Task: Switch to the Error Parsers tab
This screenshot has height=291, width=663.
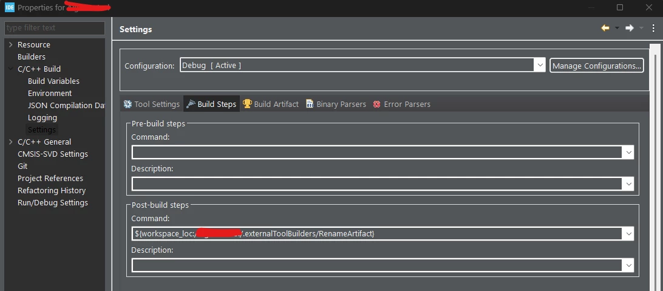Action: pyautogui.click(x=402, y=104)
